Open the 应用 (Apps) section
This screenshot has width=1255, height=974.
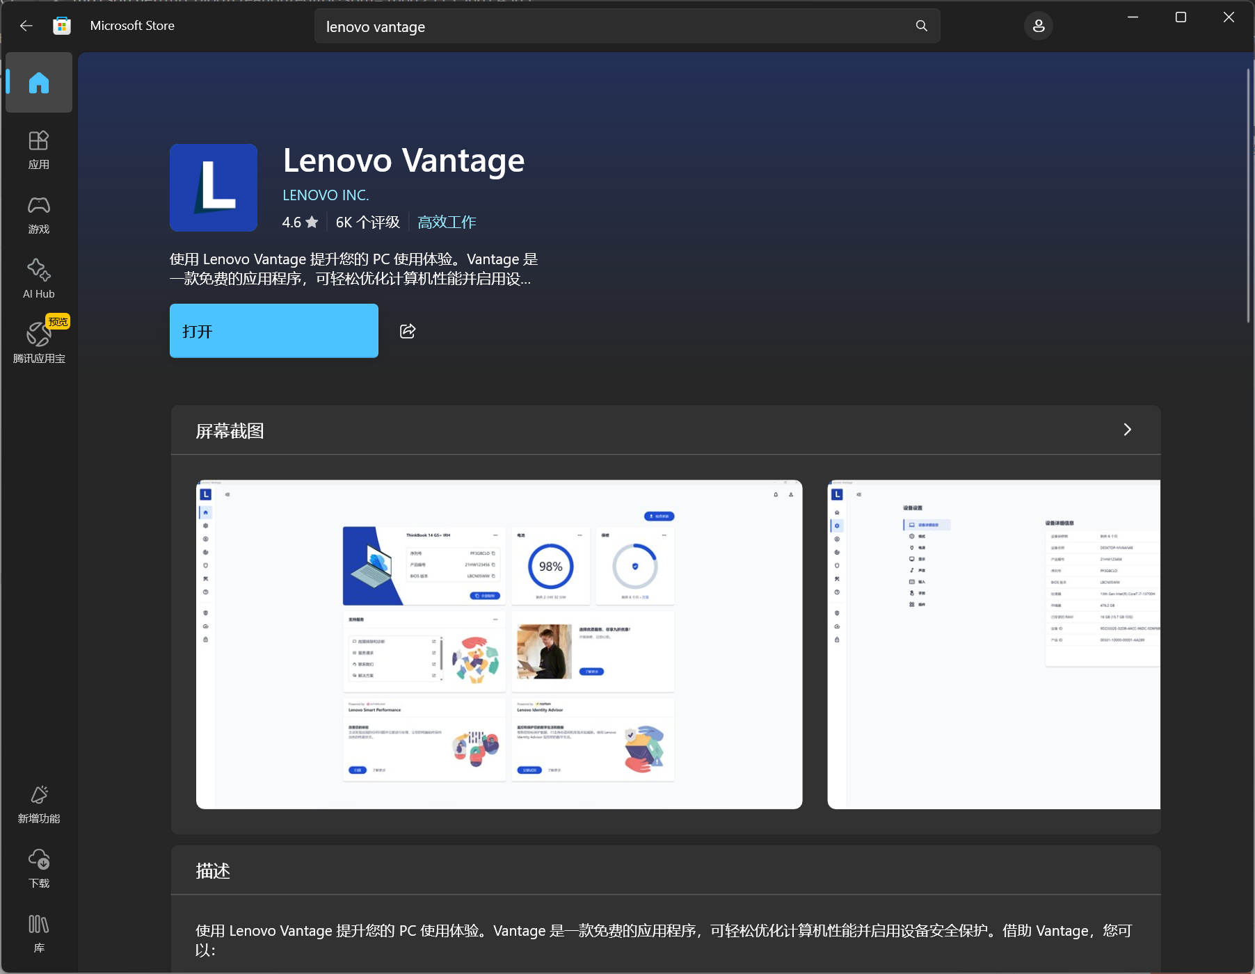click(x=39, y=150)
